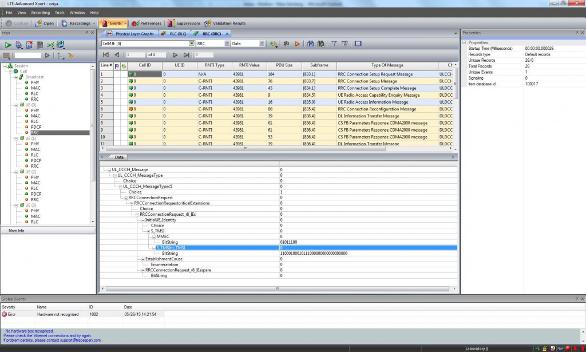586x352 pixels.
Task: Click the grey floppy disk icon in the oriya panel
Action: pyautogui.click(x=39, y=45)
